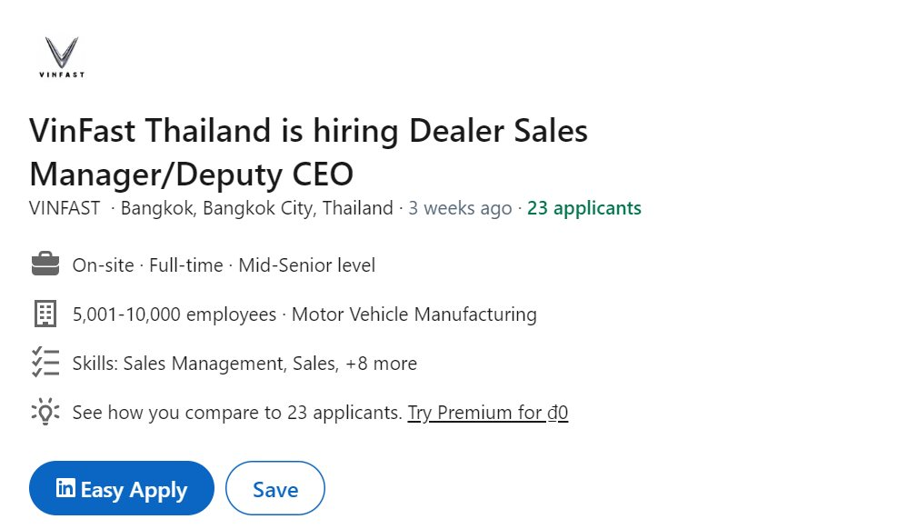Screen dimensions: 897x529
Task: Click Motor Vehicle Manufacturing industry text
Action: [414, 314]
